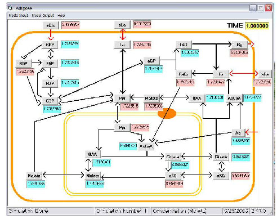Select the Gly node button
The width and height of the screenshot is (277, 219).
239,45
